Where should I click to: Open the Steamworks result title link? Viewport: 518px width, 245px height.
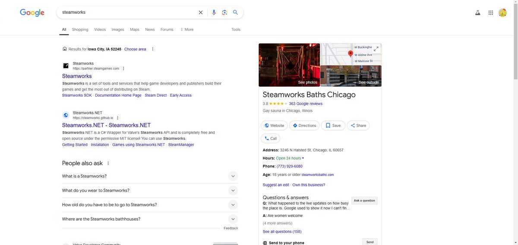[x=77, y=76]
